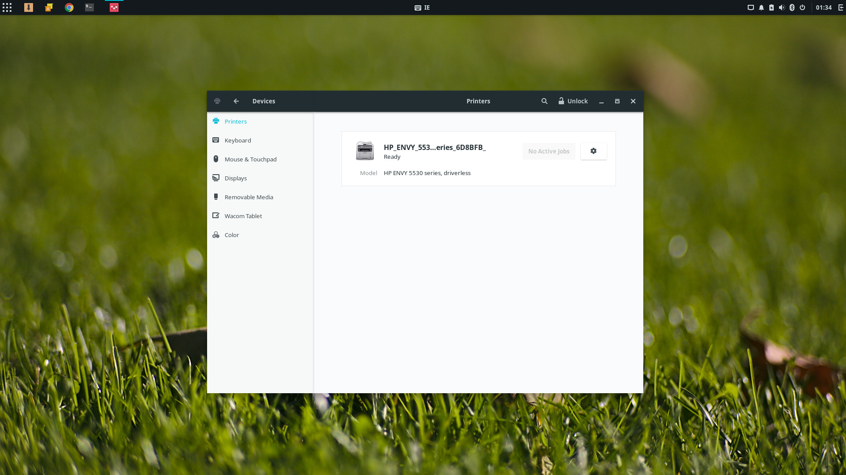Image resolution: width=846 pixels, height=475 pixels.
Task: Click the Unlock button
Action: click(x=573, y=101)
